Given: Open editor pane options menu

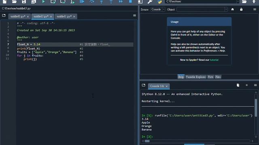Looking at the screenshot, I should pyautogui.click(x=134, y=15).
